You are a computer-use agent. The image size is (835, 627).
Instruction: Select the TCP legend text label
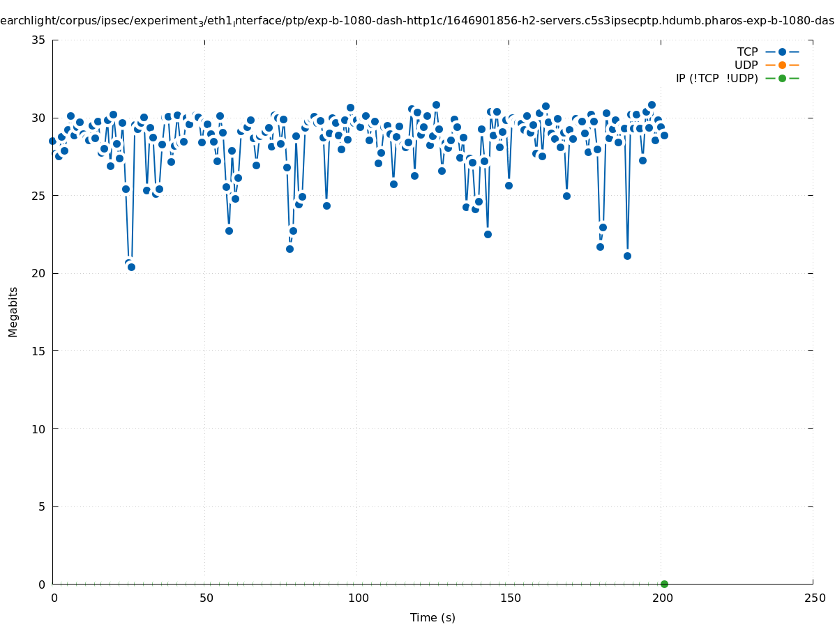[747, 52]
